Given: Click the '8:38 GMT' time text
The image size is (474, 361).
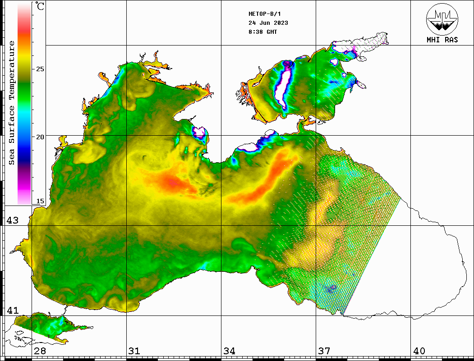Looking at the screenshot, I should (262, 32).
